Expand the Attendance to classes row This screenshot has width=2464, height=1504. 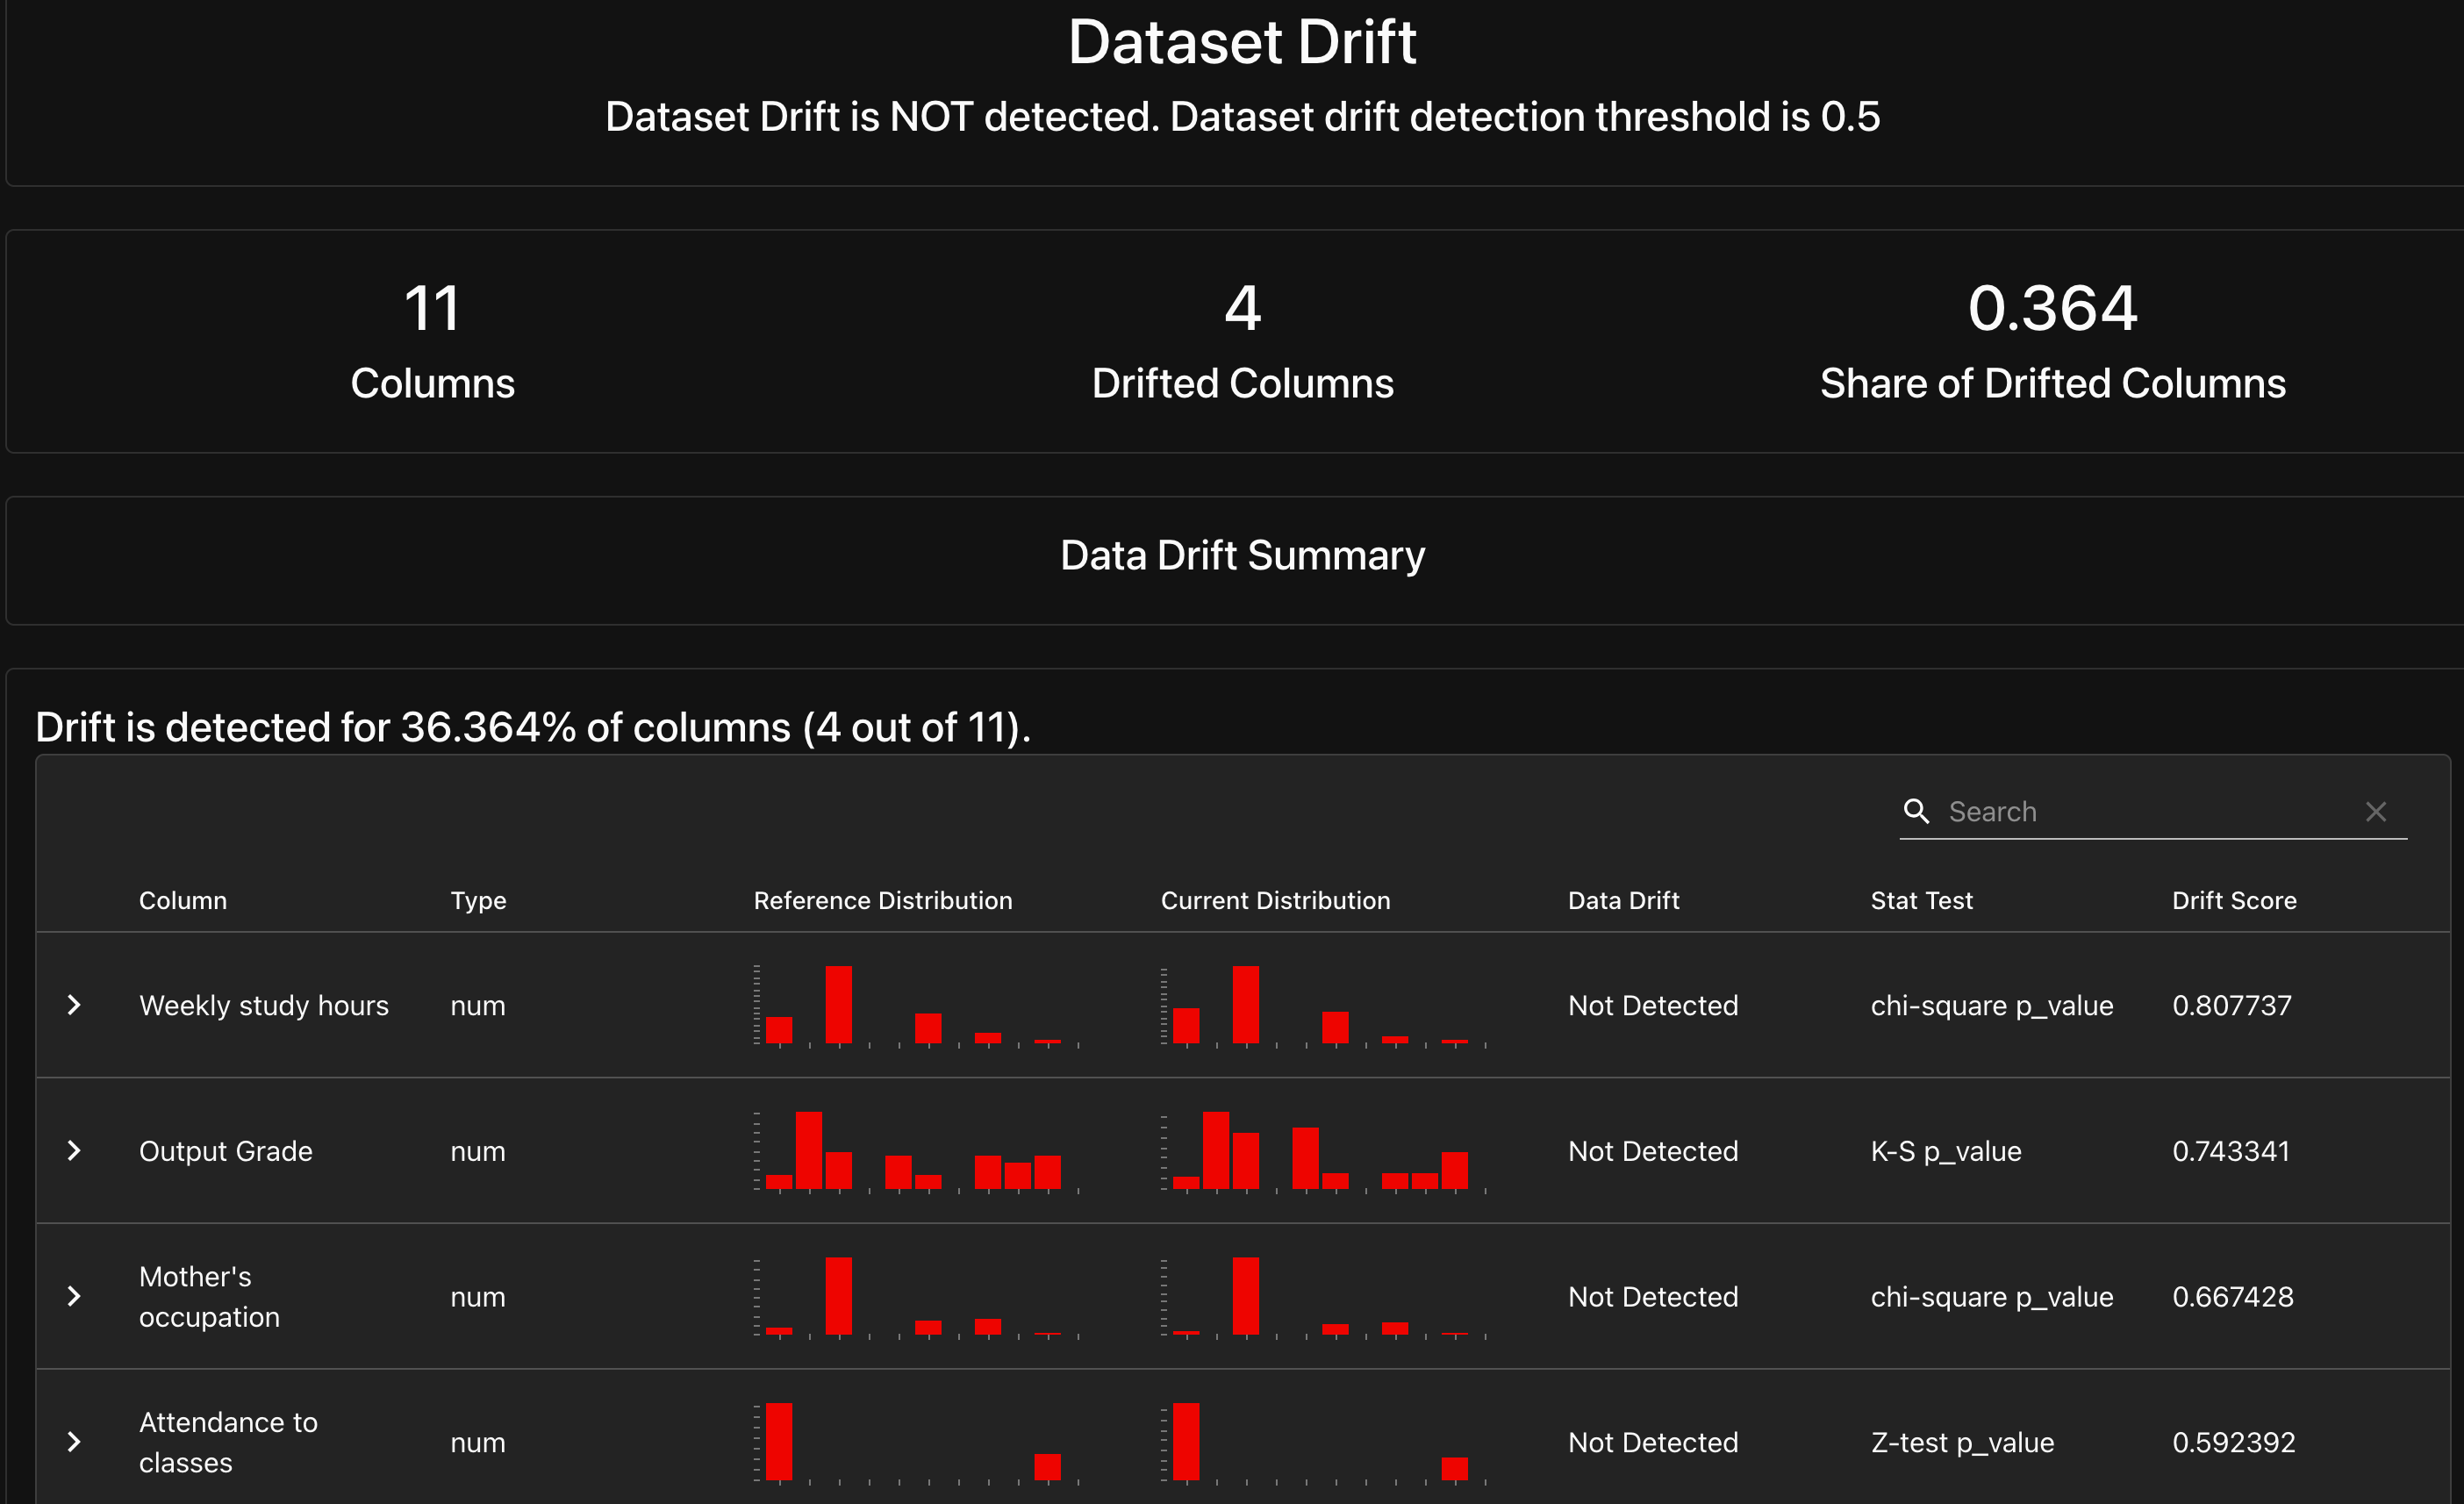point(73,1442)
